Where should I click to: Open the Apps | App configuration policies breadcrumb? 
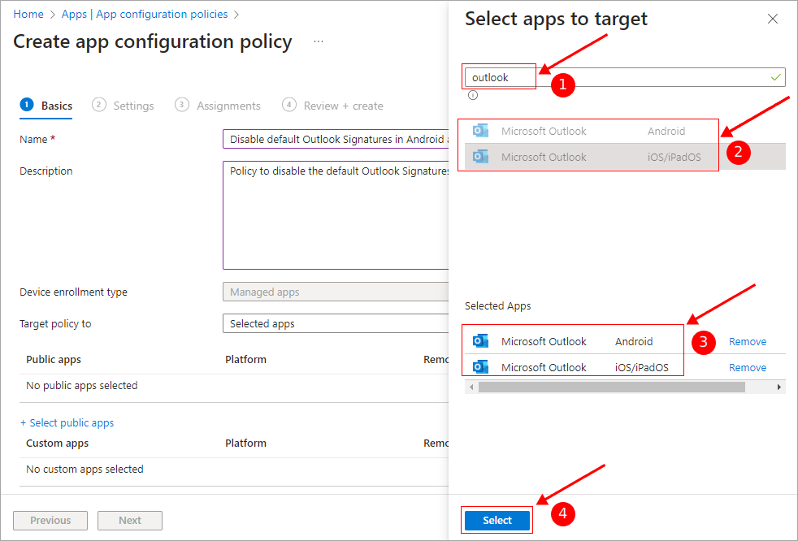coord(145,15)
